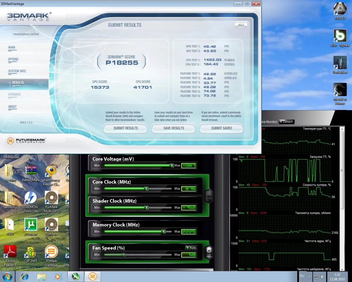Click the GPU TEST 1 value 46.42

(x=210, y=46)
